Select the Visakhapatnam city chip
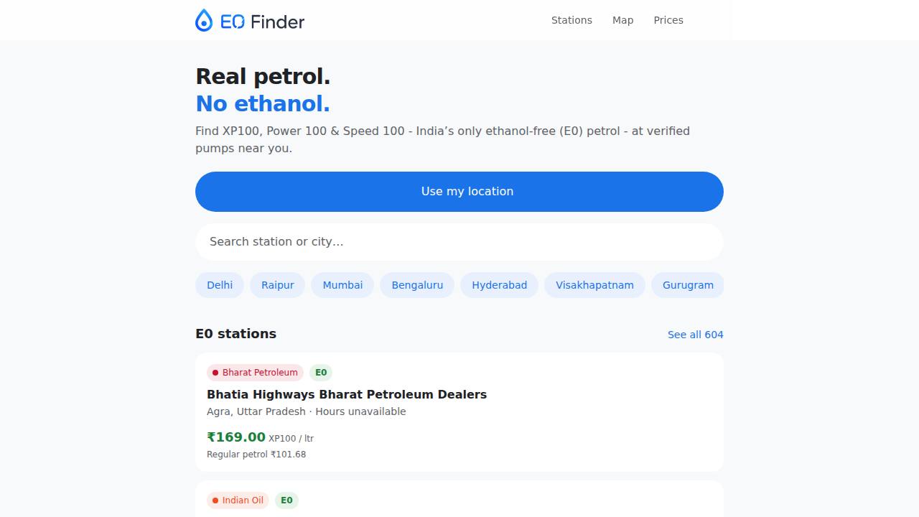The width and height of the screenshot is (919, 517). 594,285
